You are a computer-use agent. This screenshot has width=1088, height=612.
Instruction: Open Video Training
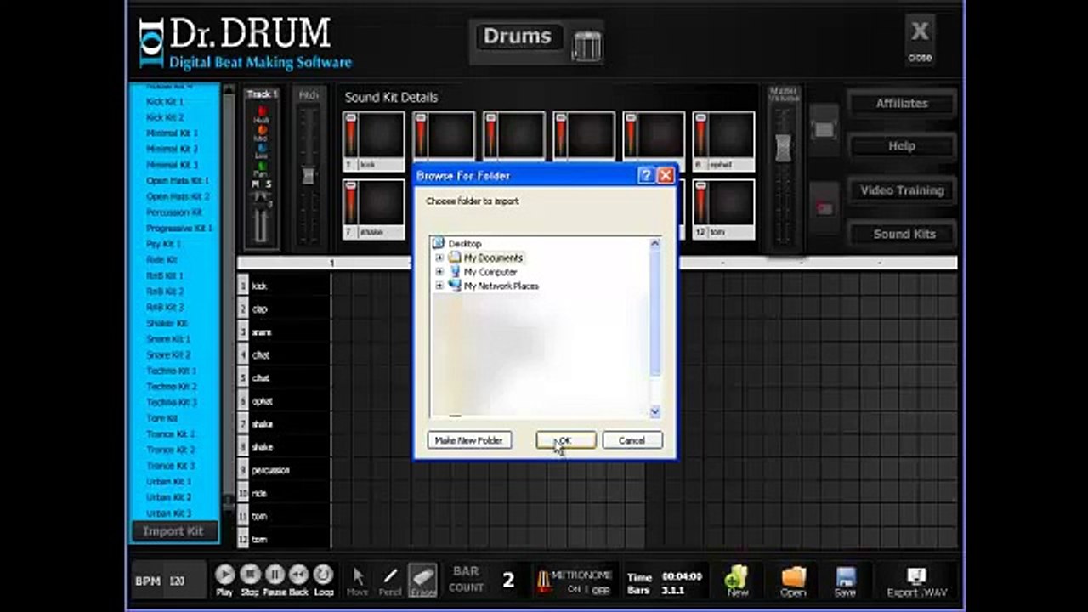(902, 190)
